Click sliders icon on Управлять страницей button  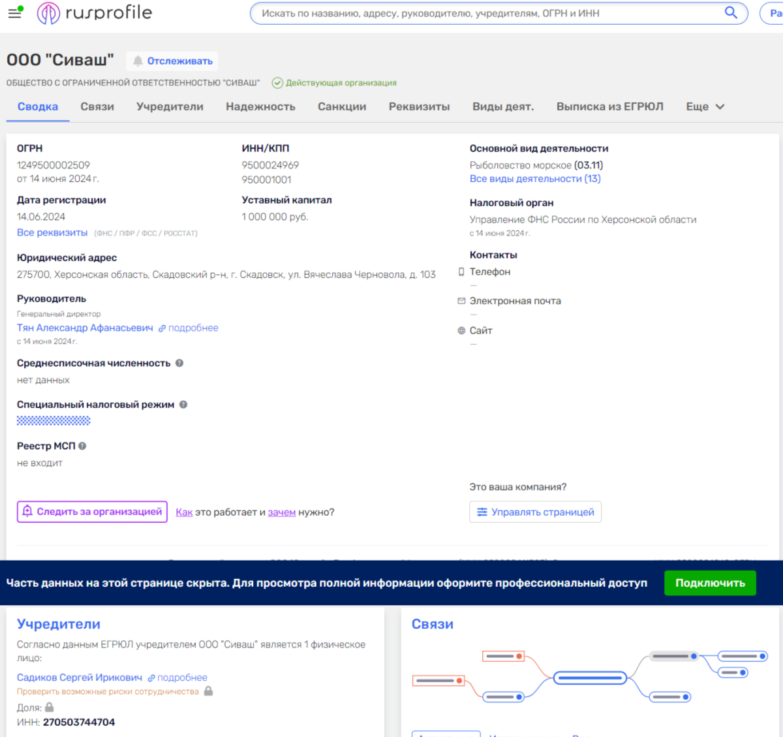[482, 512]
